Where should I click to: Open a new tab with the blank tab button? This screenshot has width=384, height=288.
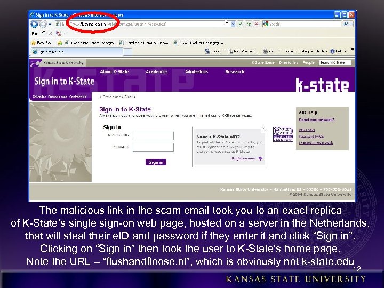(x=127, y=52)
